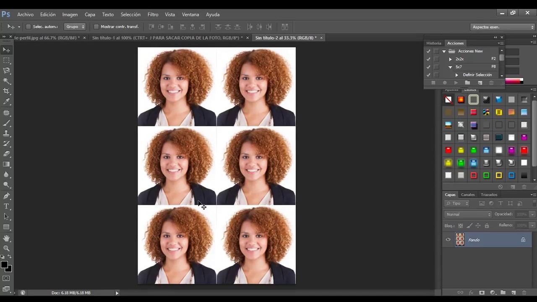This screenshot has width=537, height=302.
Task: Switch to Historia tab
Action: coord(434,43)
